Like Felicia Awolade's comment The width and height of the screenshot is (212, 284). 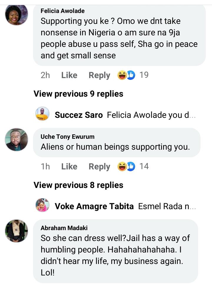click(69, 75)
